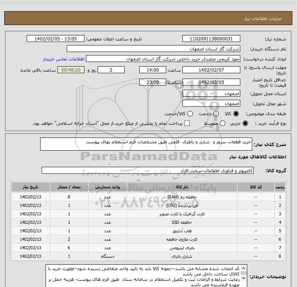
Task: Click row number 5 in the table
Action: click(x=280, y=231)
